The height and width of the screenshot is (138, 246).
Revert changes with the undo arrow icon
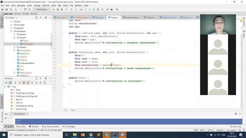click(102, 10)
